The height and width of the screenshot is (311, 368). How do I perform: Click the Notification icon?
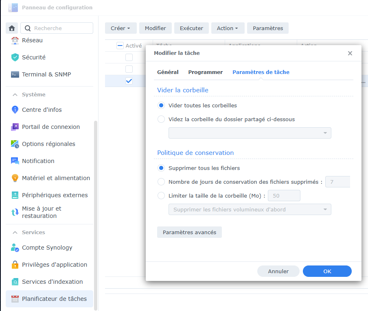[15, 161]
